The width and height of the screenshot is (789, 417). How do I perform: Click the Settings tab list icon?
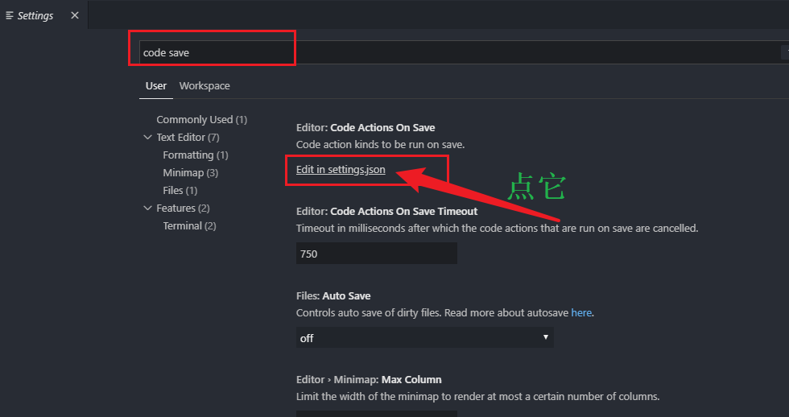tap(10, 15)
